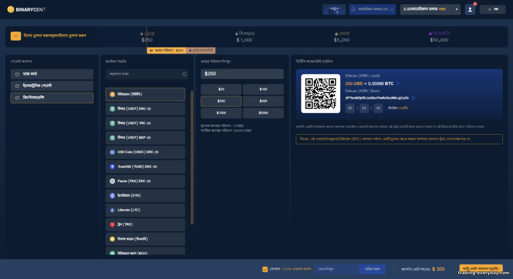Click the Bronze $250 tier marker
Screen dimensions: 513x279
click(x=147, y=37)
